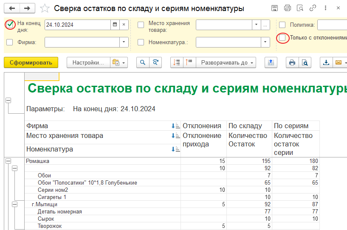The image size is (347, 230).
Task: Uncheck the 'На конец дня' checkbox
Action: 10,25
